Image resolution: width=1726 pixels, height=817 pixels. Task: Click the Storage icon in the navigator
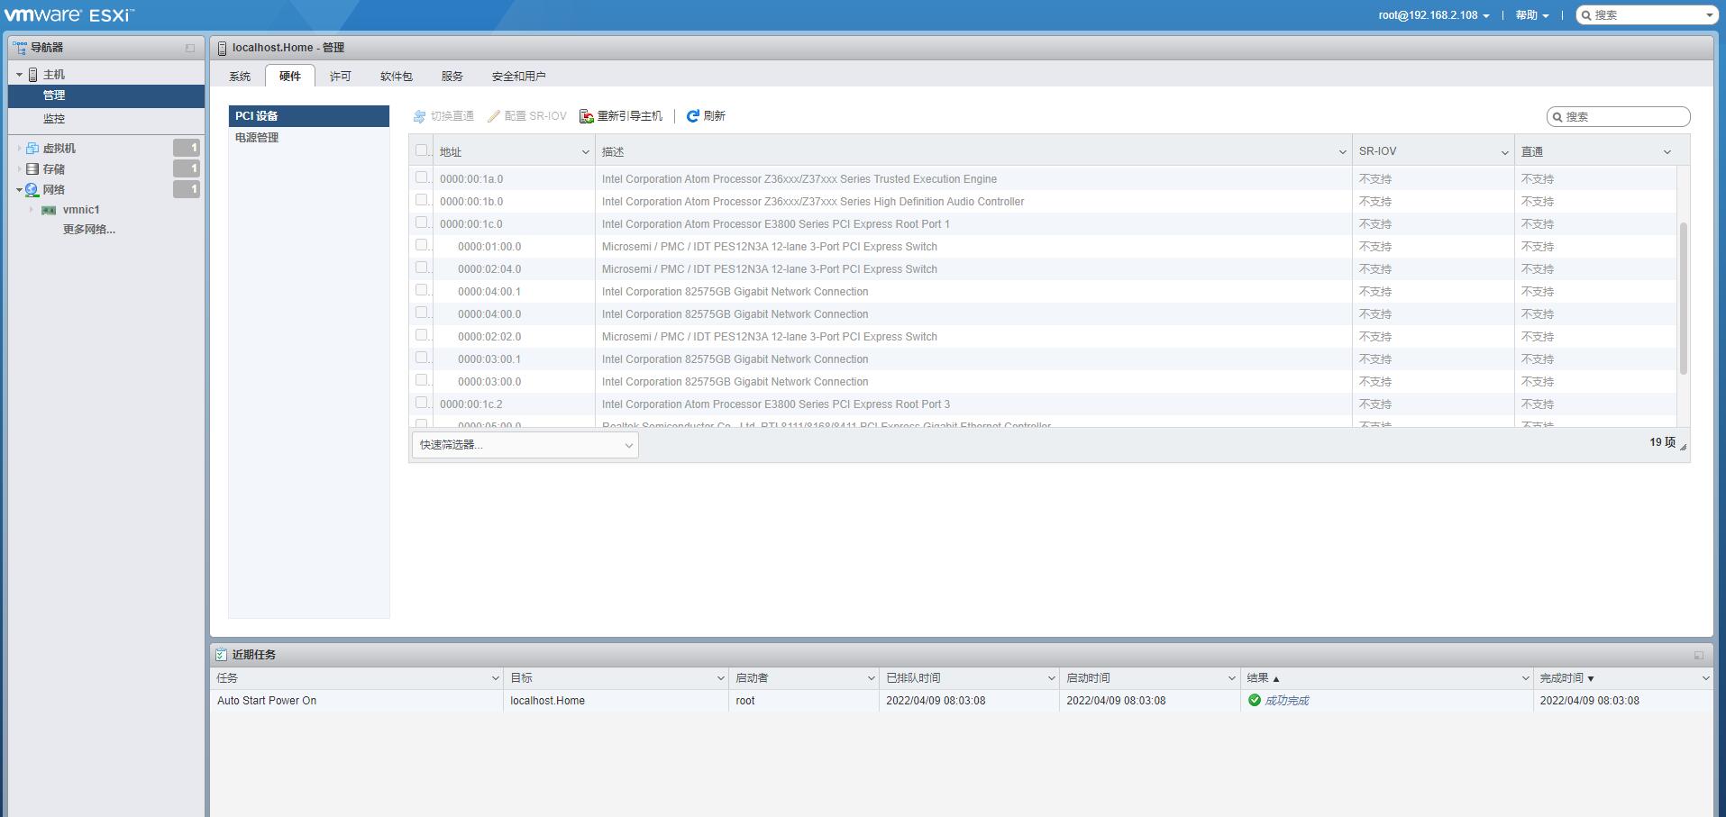coord(32,168)
